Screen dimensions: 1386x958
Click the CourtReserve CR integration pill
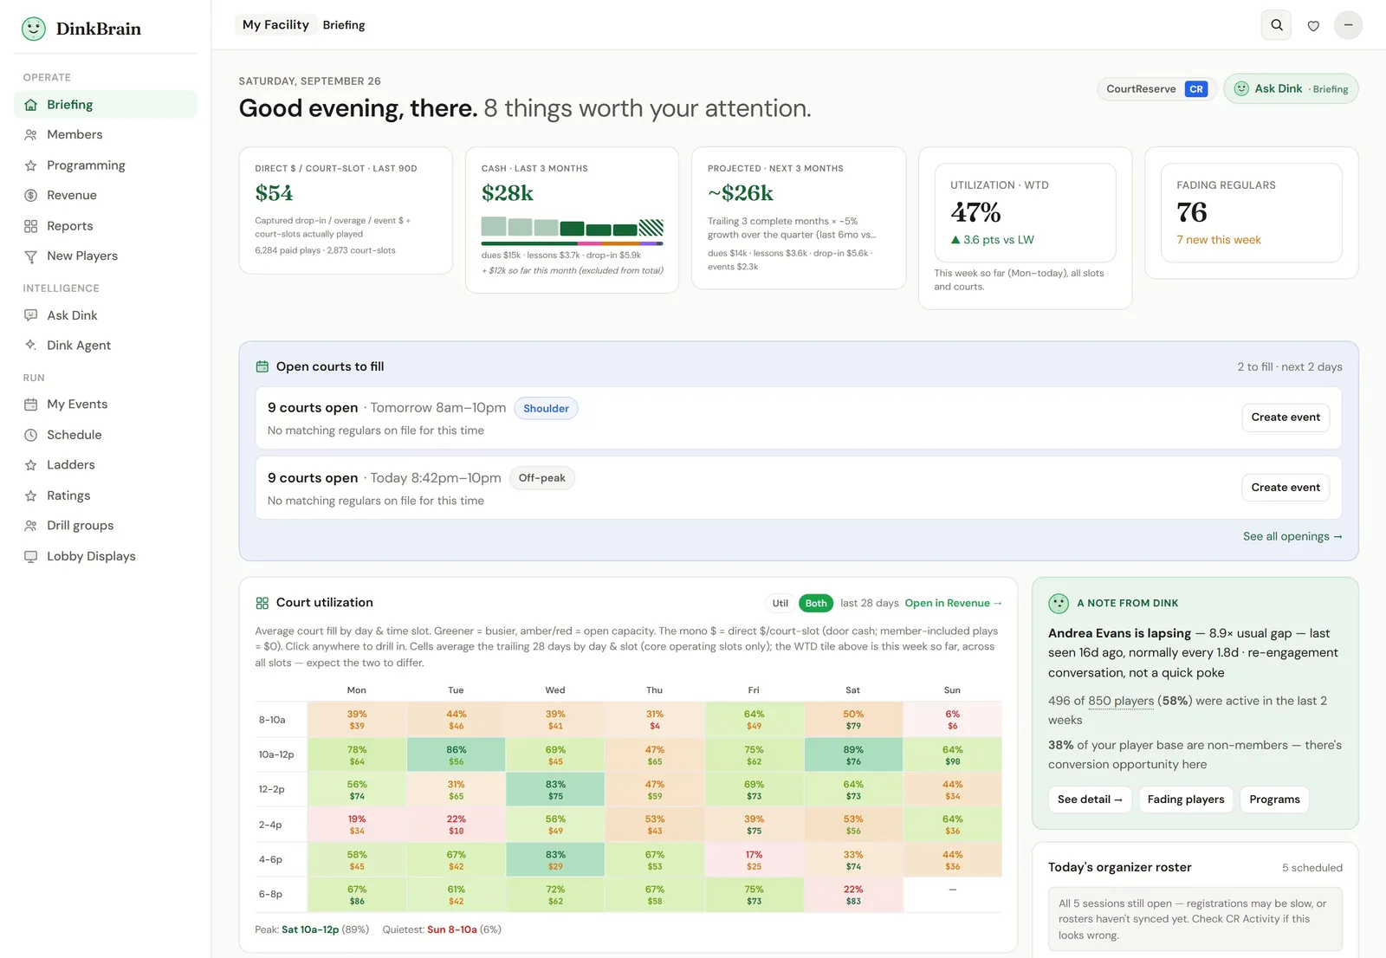pyautogui.click(x=1157, y=88)
